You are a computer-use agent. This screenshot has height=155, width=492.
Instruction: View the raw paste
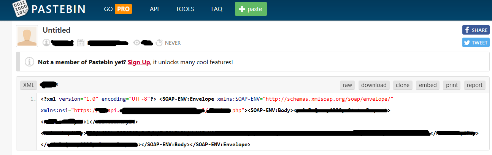point(347,85)
